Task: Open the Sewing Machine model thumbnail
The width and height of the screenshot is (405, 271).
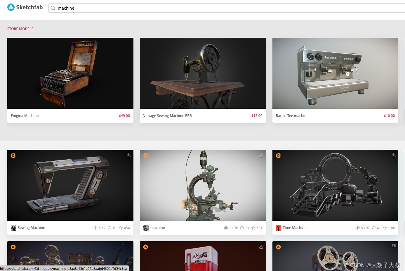Action: point(70,185)
